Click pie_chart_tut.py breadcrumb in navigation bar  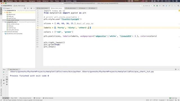19,6
